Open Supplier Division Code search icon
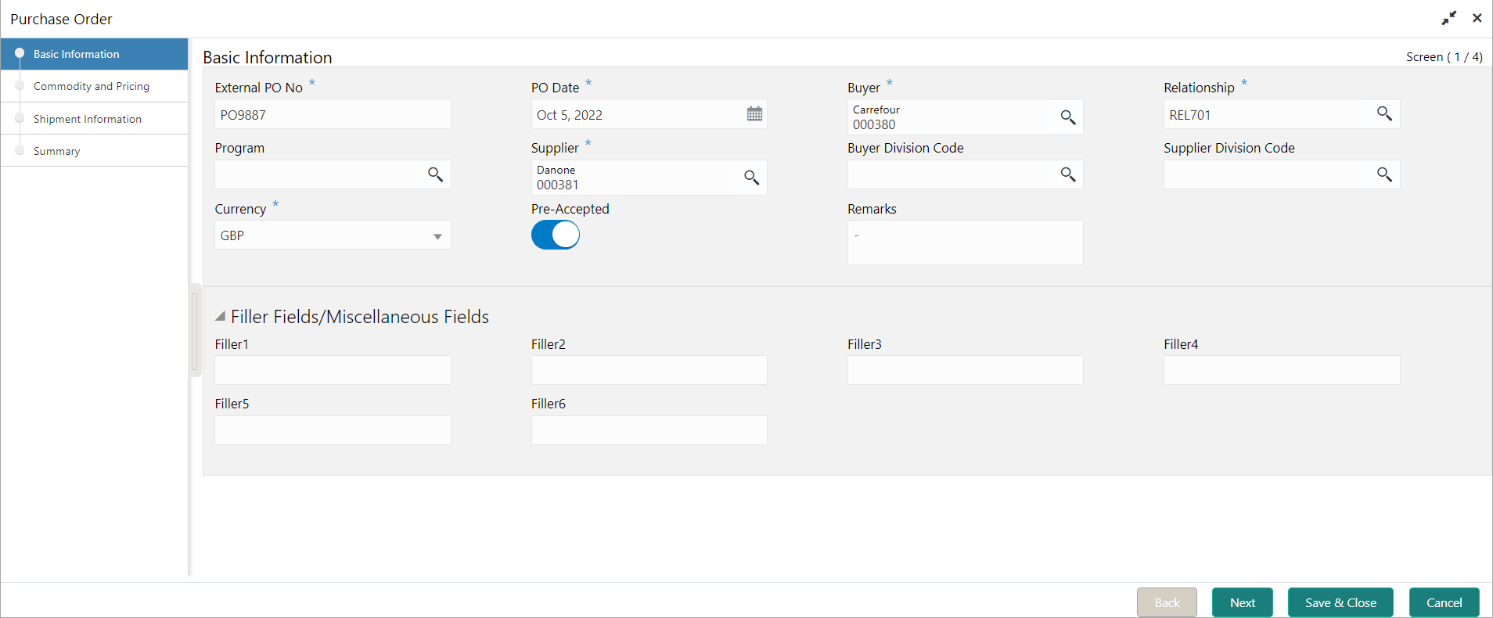The image size is (1493, 618). 1384,174
